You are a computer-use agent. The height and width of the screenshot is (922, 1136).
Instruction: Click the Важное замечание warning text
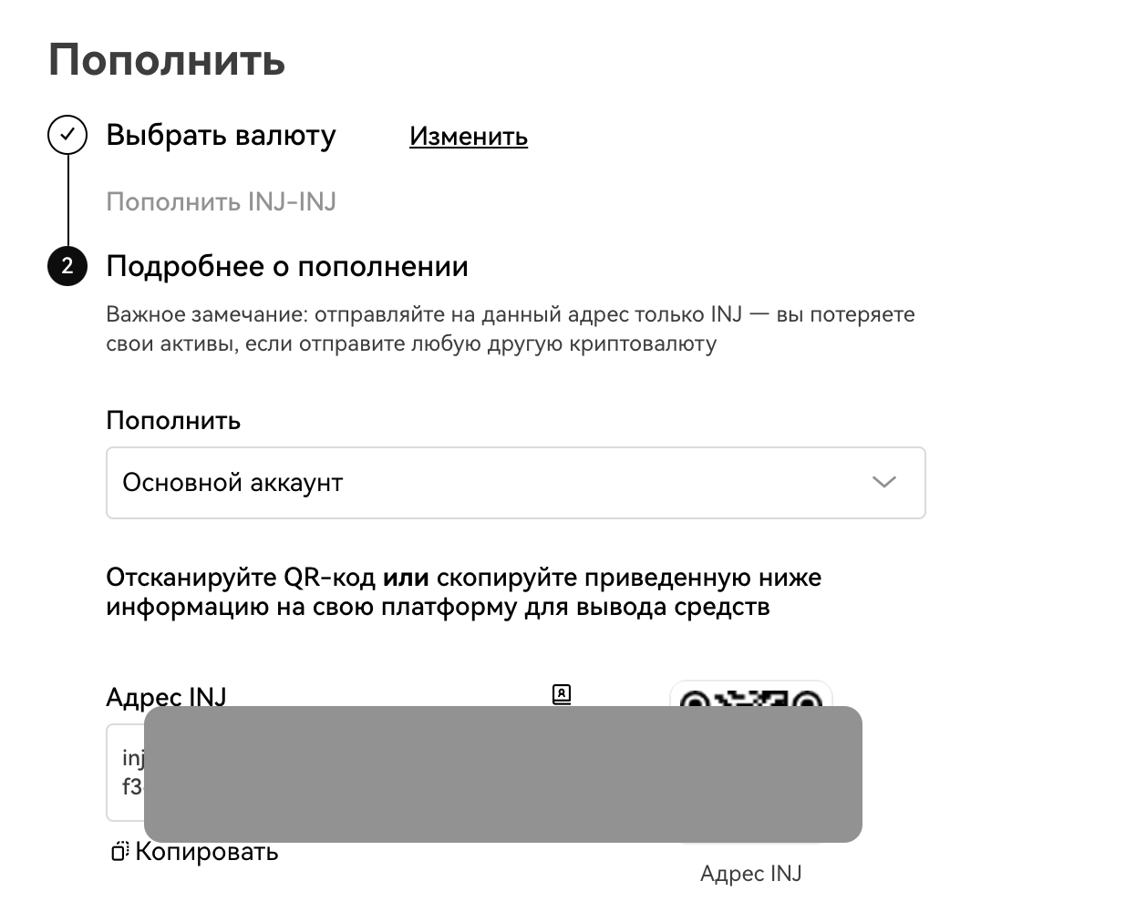click(511, 329)
